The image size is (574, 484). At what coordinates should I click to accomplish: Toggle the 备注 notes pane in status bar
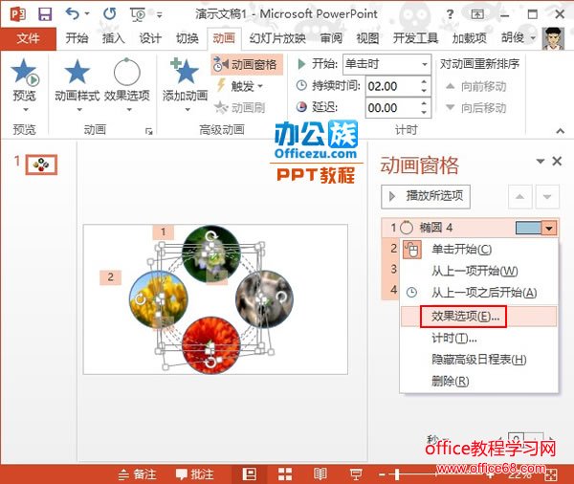click(x=138, y=474)
